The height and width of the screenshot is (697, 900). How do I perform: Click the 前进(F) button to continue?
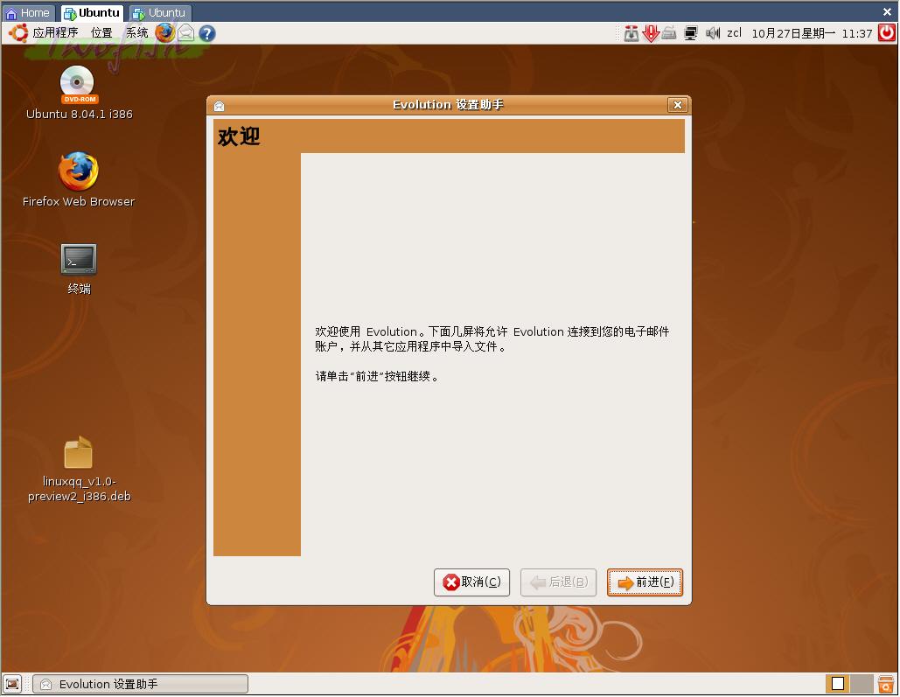(645, 582)
